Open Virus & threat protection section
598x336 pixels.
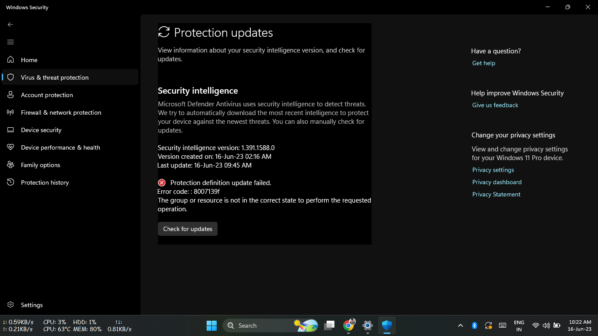55,77
